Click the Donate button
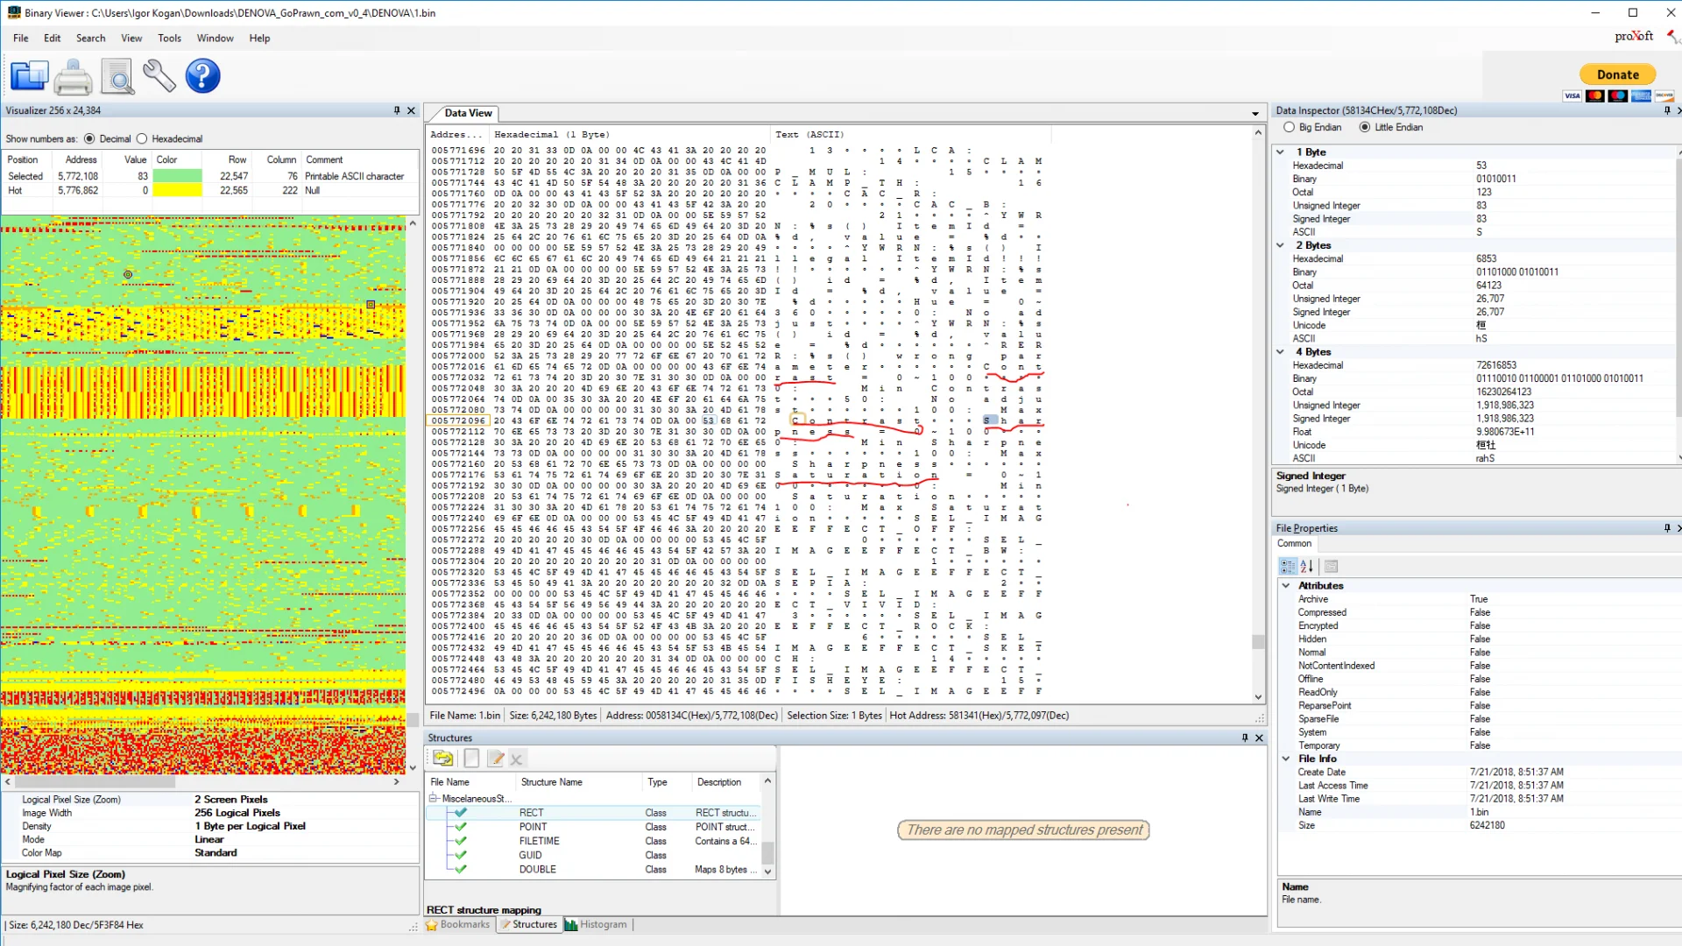 [1616, 74]
